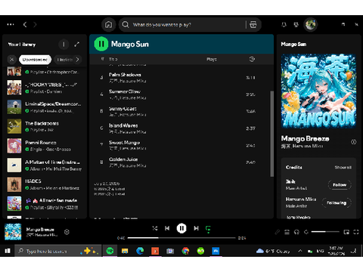Open the 'A Matter of Time' album
The height and width of the screenshot is (272, 363).
click(x=45, y=165)
